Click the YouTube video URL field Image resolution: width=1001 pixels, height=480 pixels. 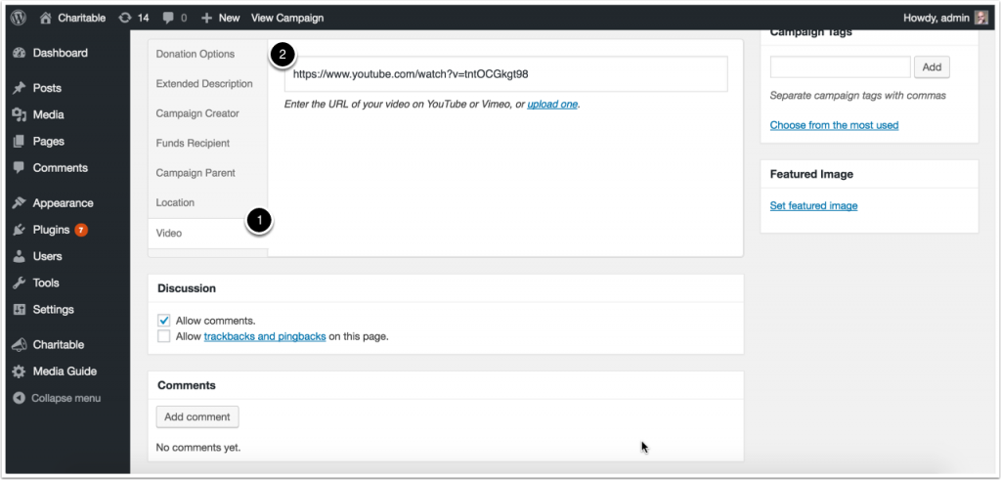click(505, 74)
